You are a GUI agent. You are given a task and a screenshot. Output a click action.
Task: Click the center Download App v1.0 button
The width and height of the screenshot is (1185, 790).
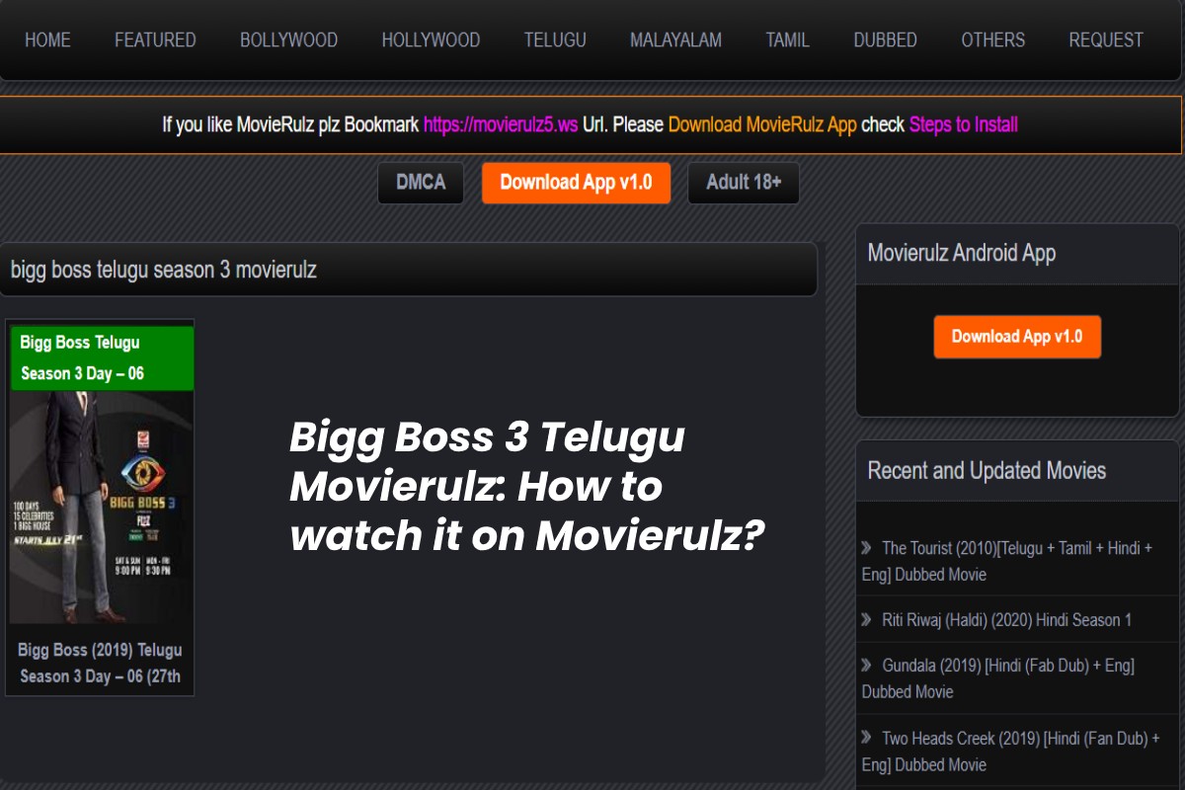576,183
